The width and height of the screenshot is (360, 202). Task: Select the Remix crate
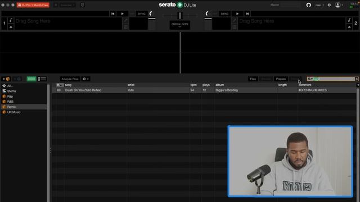point(24,107)
